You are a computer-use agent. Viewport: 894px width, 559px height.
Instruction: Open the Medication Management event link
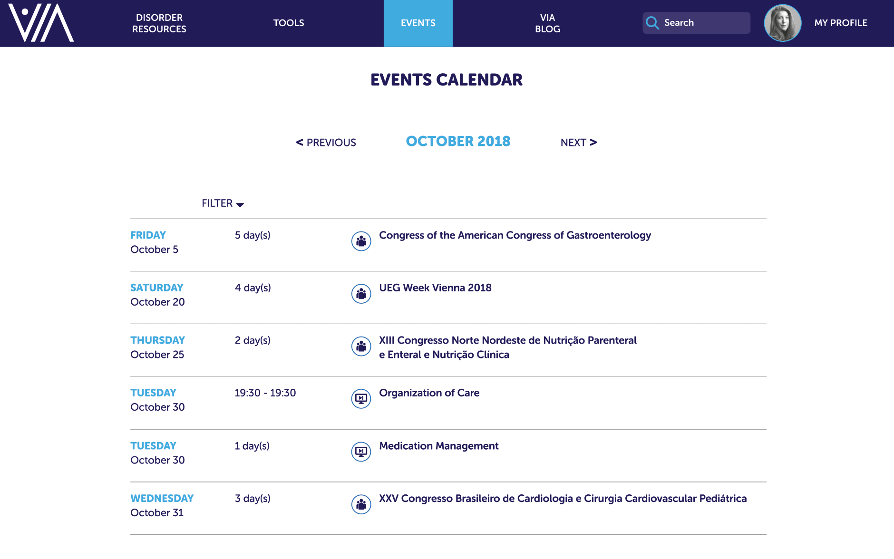coord(438,446)
